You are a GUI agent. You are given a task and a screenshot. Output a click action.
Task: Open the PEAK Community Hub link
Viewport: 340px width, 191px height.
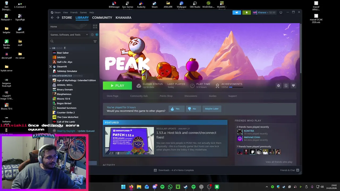click(x=139, y=96)
